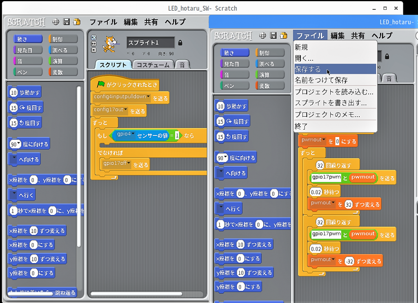Select the 見た目 category in the front window
Viewport: 418px width, 303px height.
(235, 64)
